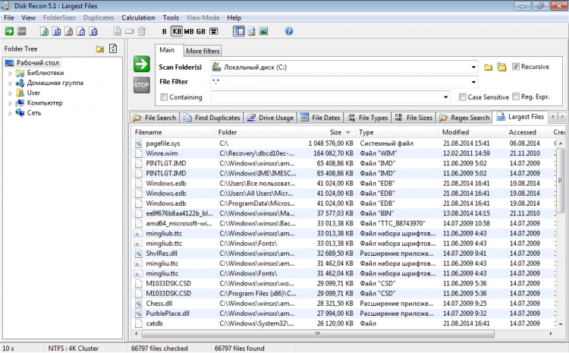
Task: Click the small STOP icon in top toolbar
Action: (x=22, y=31)
